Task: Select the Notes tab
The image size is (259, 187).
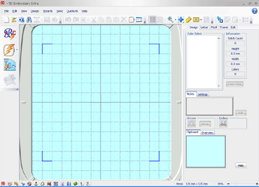Action: pos(190,94)
